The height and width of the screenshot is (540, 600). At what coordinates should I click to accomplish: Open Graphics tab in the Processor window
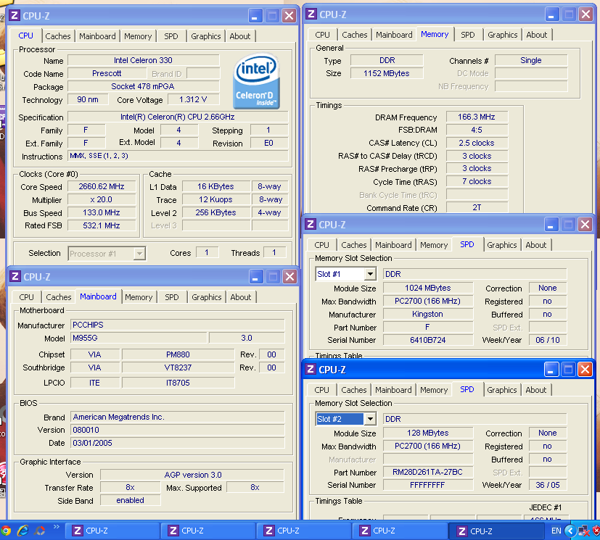tap(206, 36)
